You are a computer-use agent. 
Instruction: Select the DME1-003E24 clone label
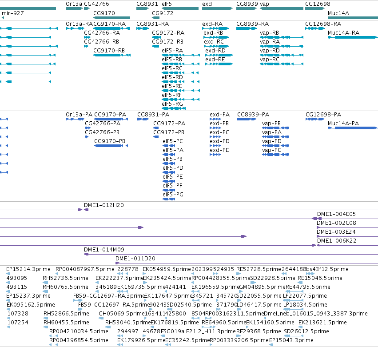(x=336, y=232)
